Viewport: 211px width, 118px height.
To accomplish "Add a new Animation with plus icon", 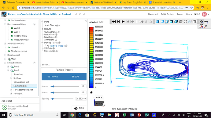I will pos(56,40).
